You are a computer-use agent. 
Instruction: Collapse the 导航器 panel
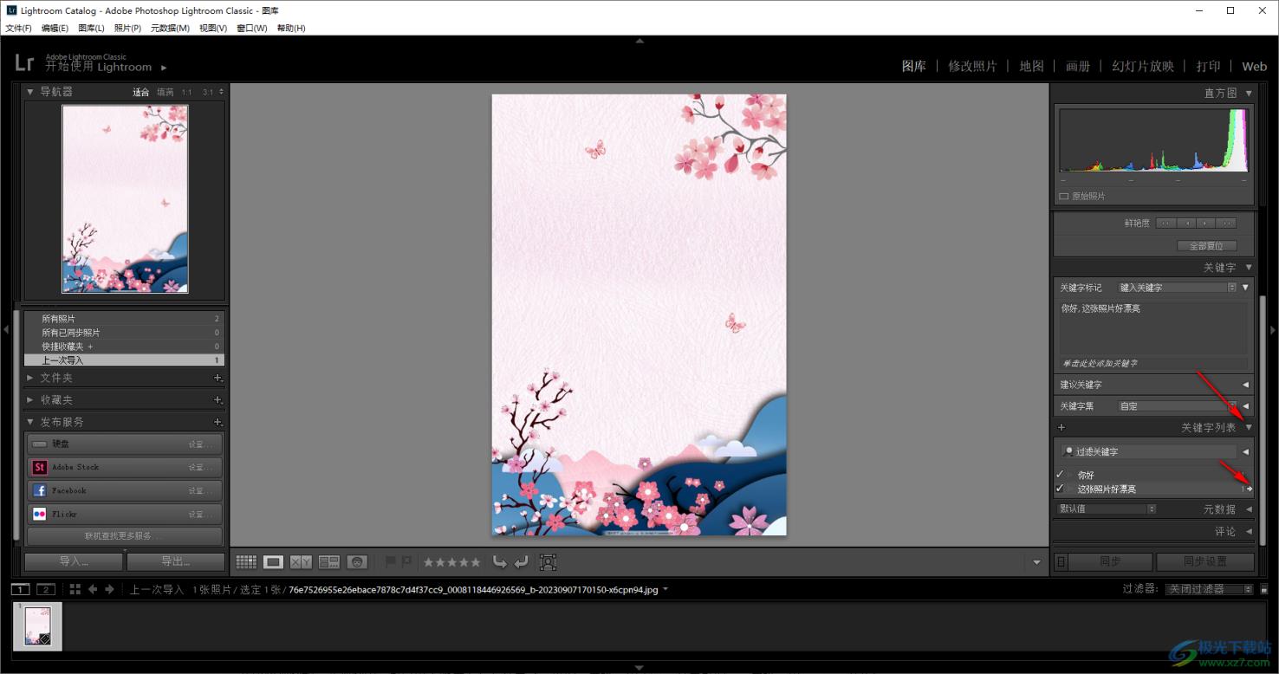pyautogui.click(x=31, y=92)
